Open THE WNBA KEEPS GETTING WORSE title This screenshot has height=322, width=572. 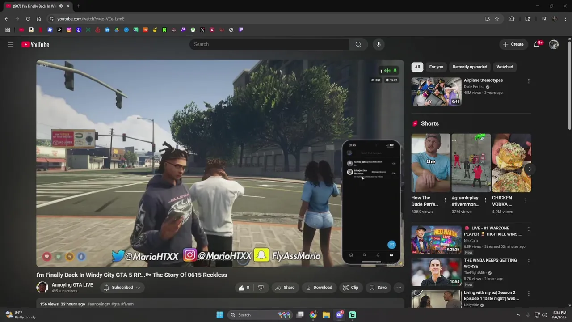[490, 263]
